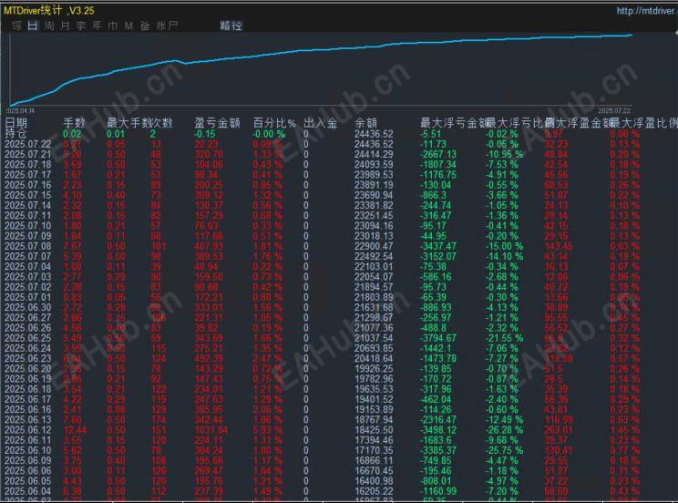This screenshot has width=678, height=503.
Task: Select the 2025.06.30 date row
Action: click(27, 307)
